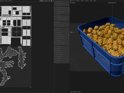Click Fit Canvas to UV icon
This screenshot has height=93, width=124.
pos(55,26)
